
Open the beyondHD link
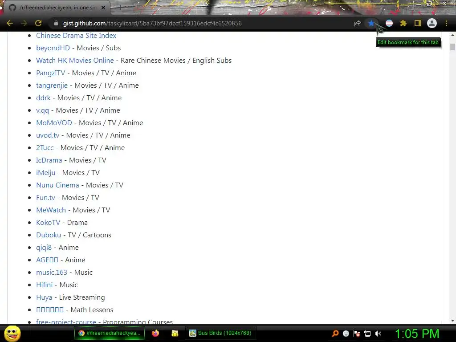[53, 48]
